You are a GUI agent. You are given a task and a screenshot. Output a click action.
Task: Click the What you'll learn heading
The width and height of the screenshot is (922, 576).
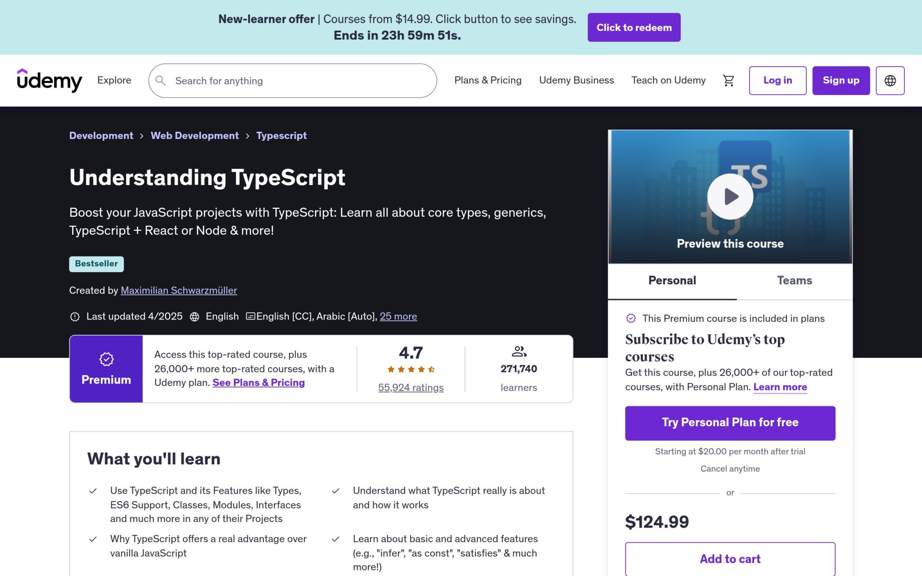154,459
